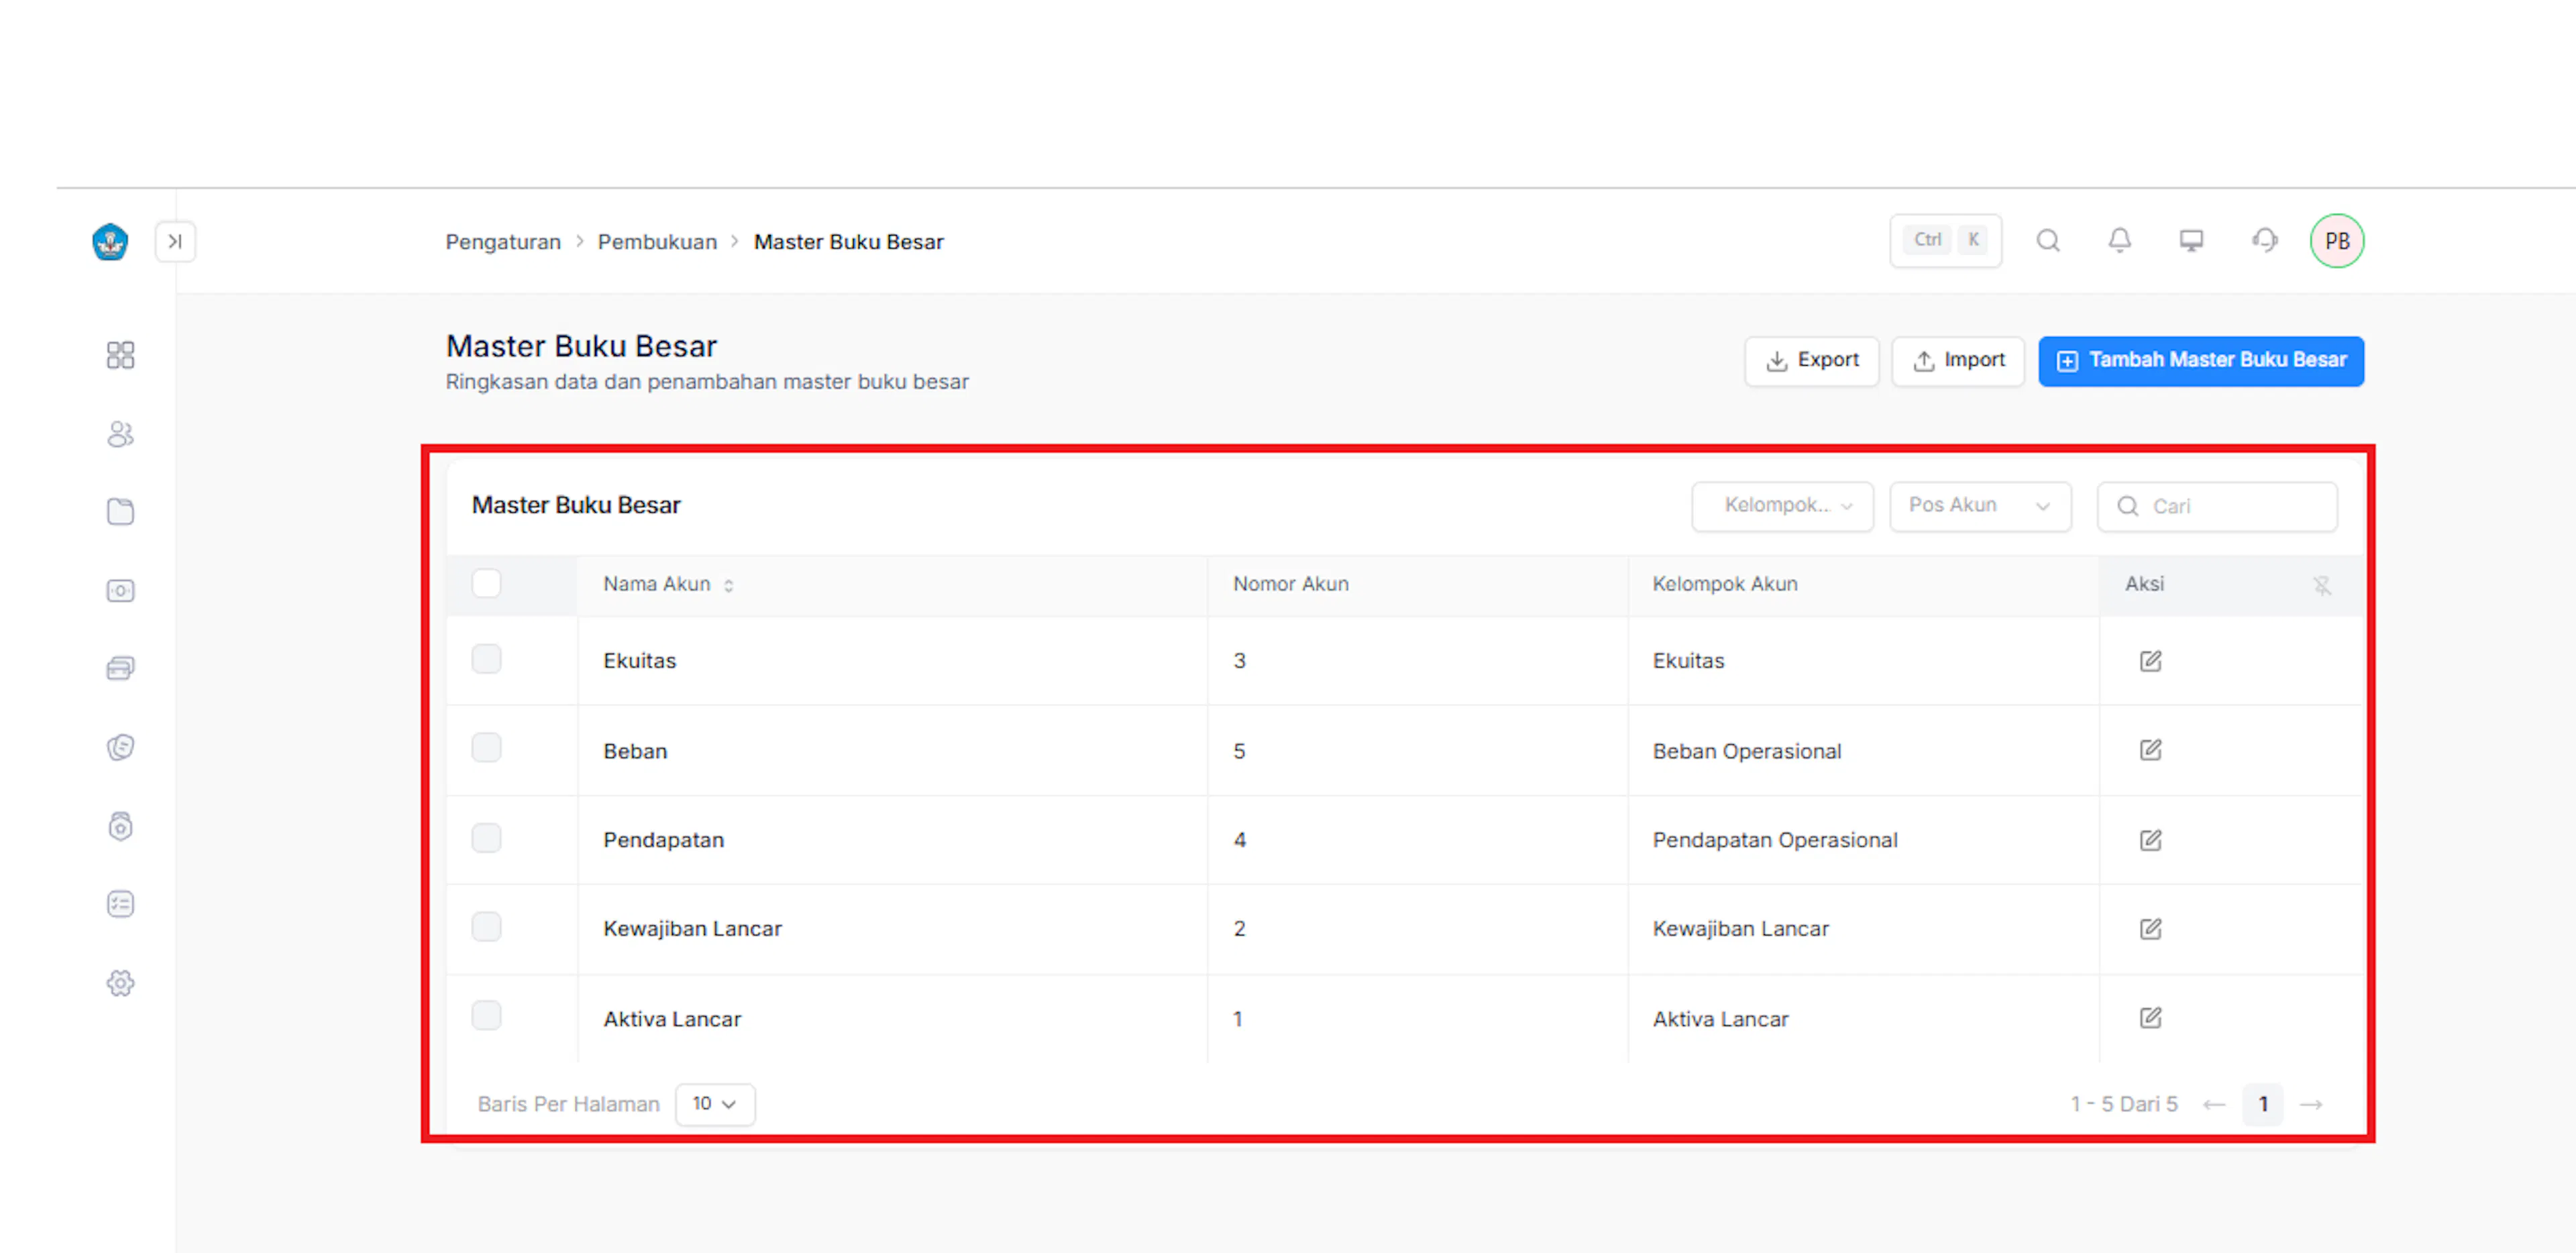
Task: Click the monitor display icon in header
Action: pos(2191,240)
